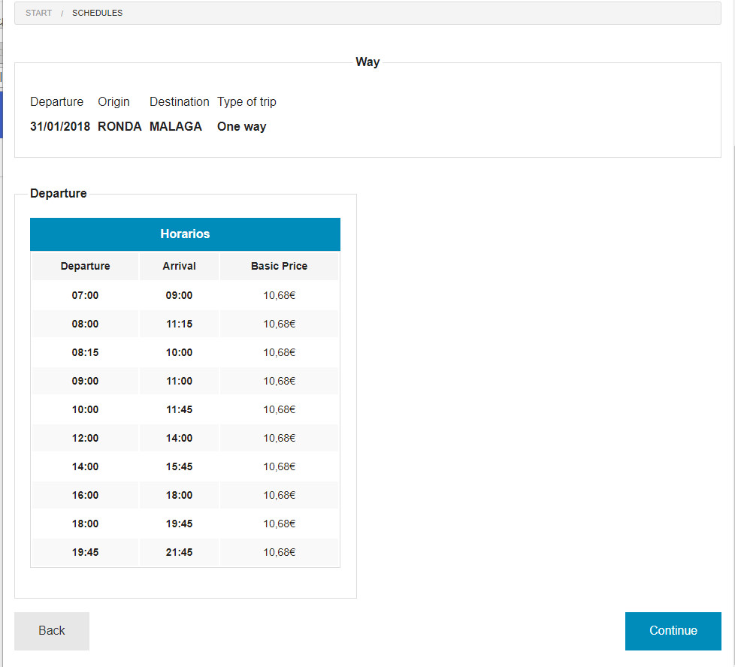Click the Horarios table header

(x=185, y=234)
